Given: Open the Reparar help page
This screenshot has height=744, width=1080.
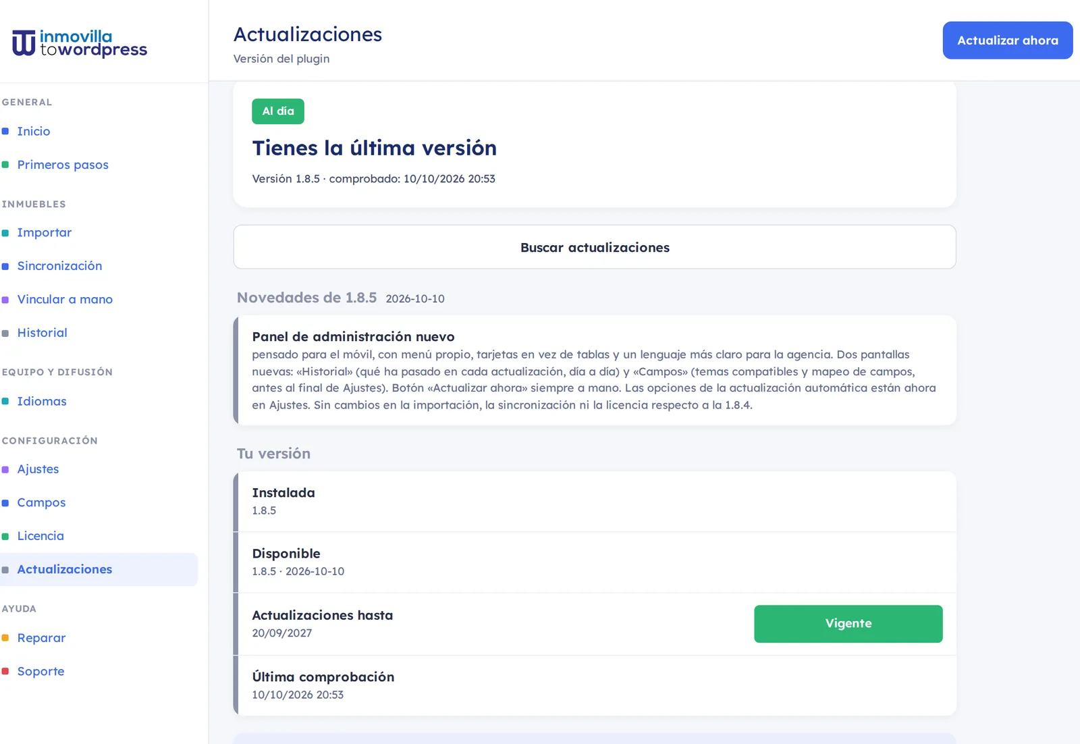Looking at the screenshot, I should [x=41, y=638].
